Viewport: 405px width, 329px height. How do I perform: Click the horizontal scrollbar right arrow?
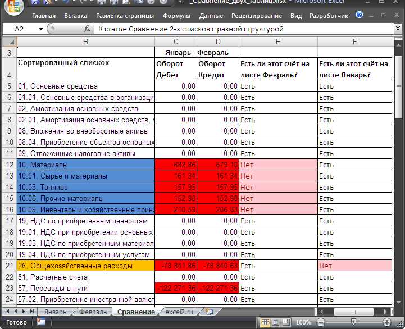coord(385,312)
